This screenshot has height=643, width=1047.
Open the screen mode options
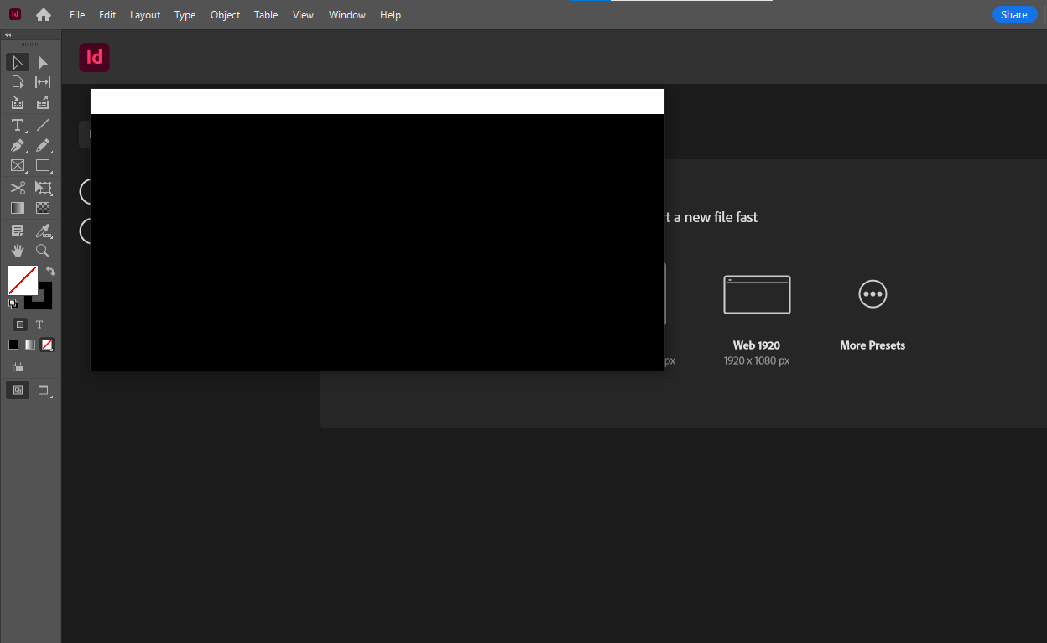point(44,390)
